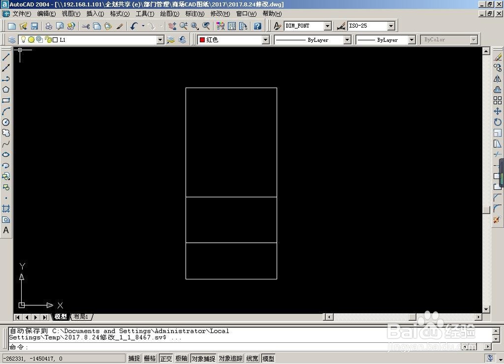Select the Revision Cloud tool

6,133
